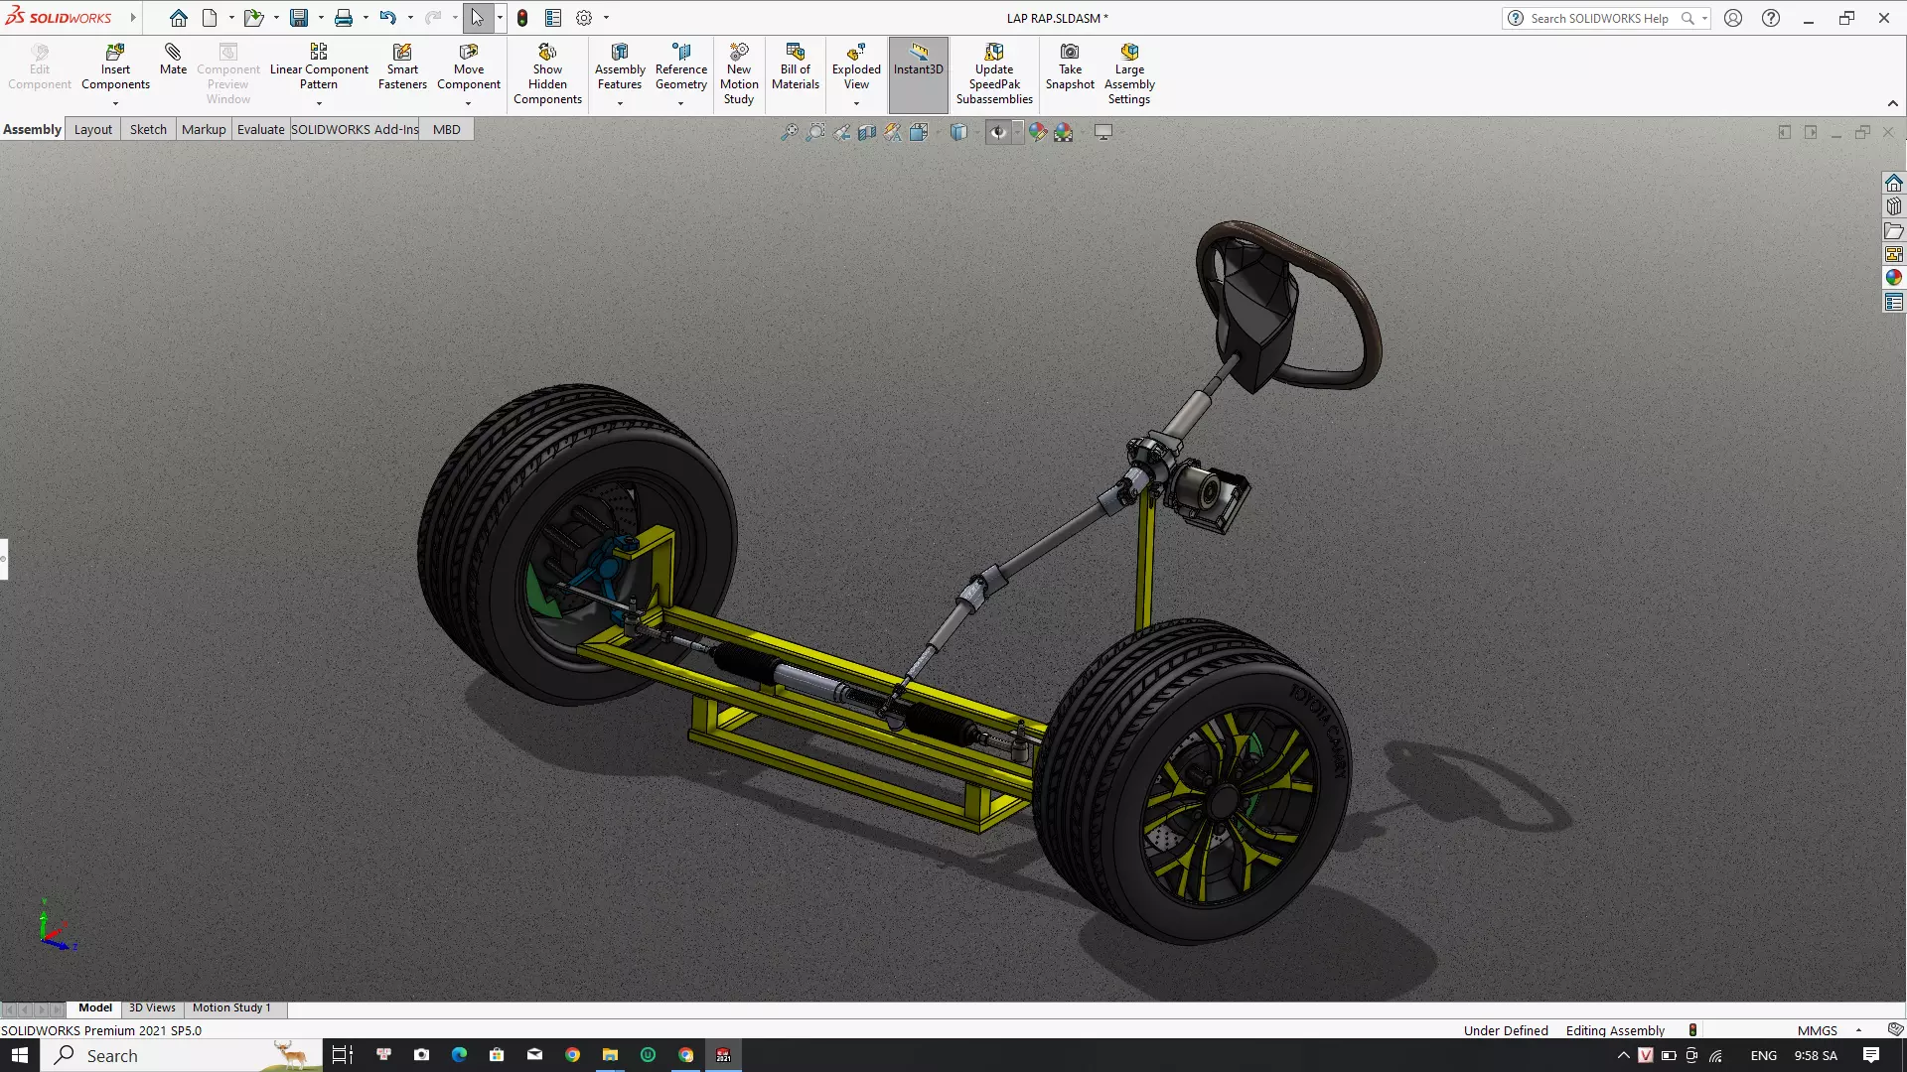Collapse the CommandManager ribbon
The width and height of the screenshot is (1907, 1072).
point(1893,104)
